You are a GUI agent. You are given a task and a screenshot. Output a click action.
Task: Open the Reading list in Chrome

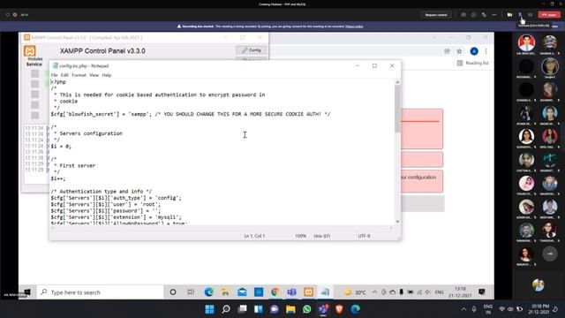tap(473, 63)
